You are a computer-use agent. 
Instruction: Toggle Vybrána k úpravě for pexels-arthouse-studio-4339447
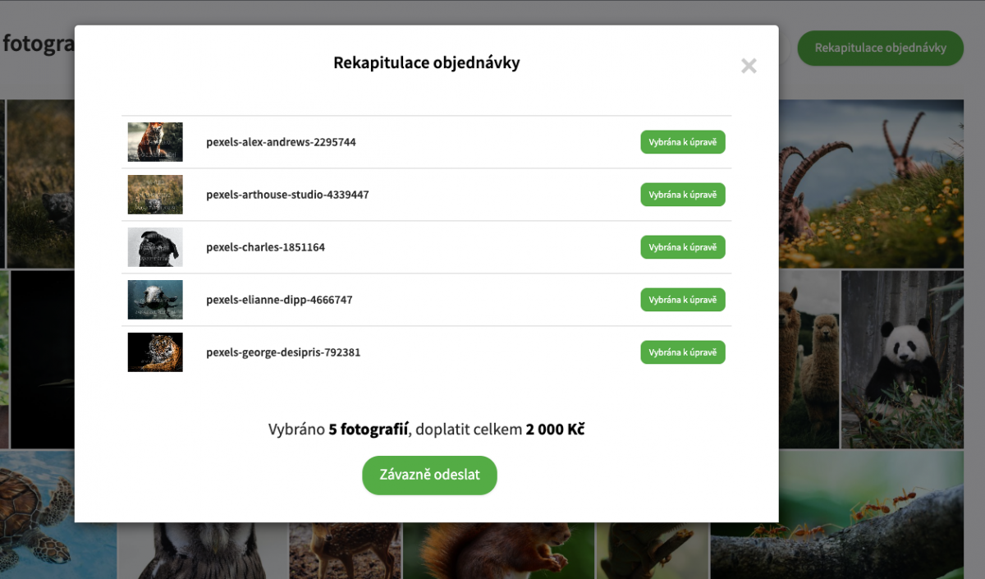pyautogui.click(x=683, y=195)
